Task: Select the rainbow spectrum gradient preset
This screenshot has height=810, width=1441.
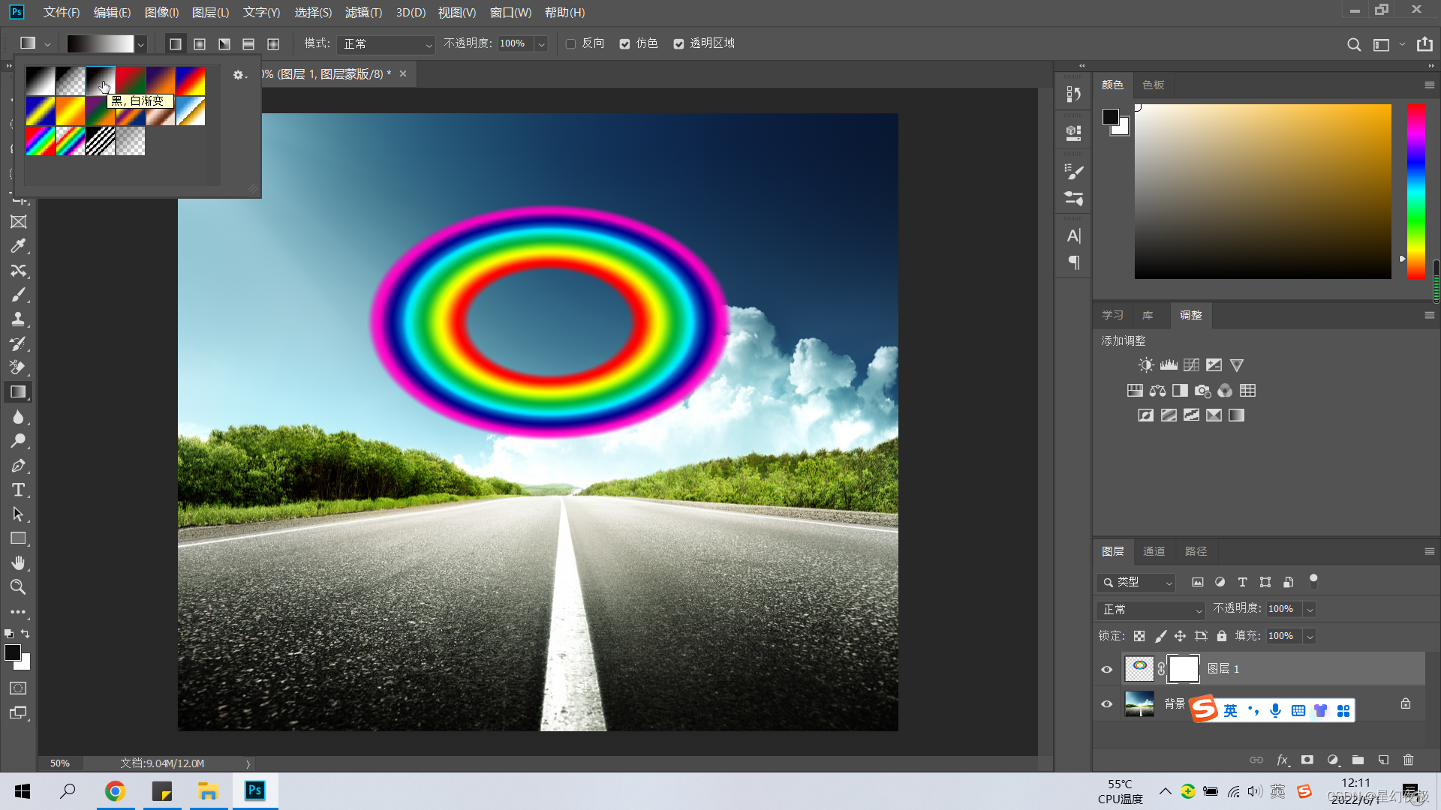Action: [x=41, y=141]
